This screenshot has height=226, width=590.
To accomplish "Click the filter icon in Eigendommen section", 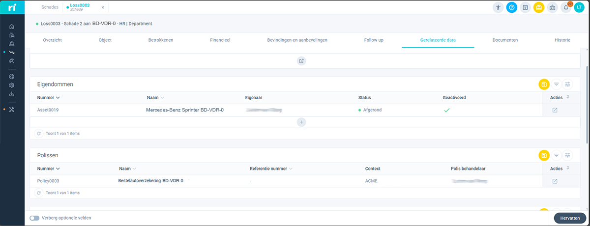I will coord(556,85).
